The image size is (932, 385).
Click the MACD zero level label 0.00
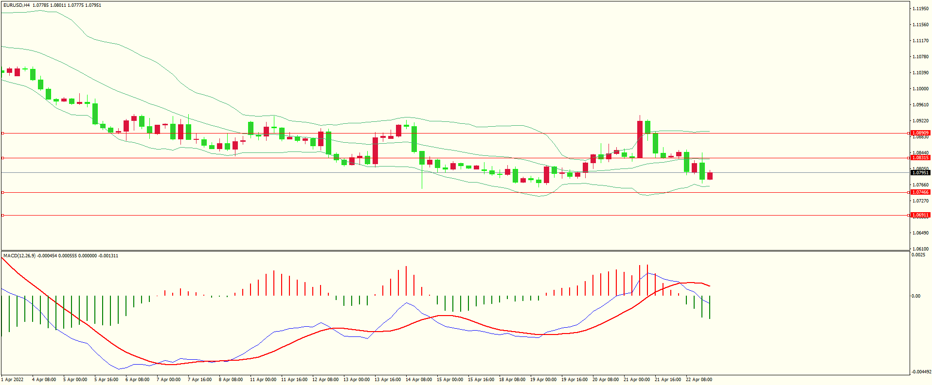click(916, 296)
